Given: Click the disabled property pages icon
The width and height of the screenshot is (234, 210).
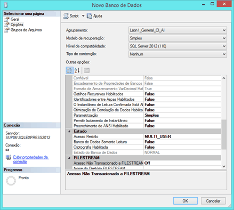Looking at the screenshot, I should click(x=86, y=70).
